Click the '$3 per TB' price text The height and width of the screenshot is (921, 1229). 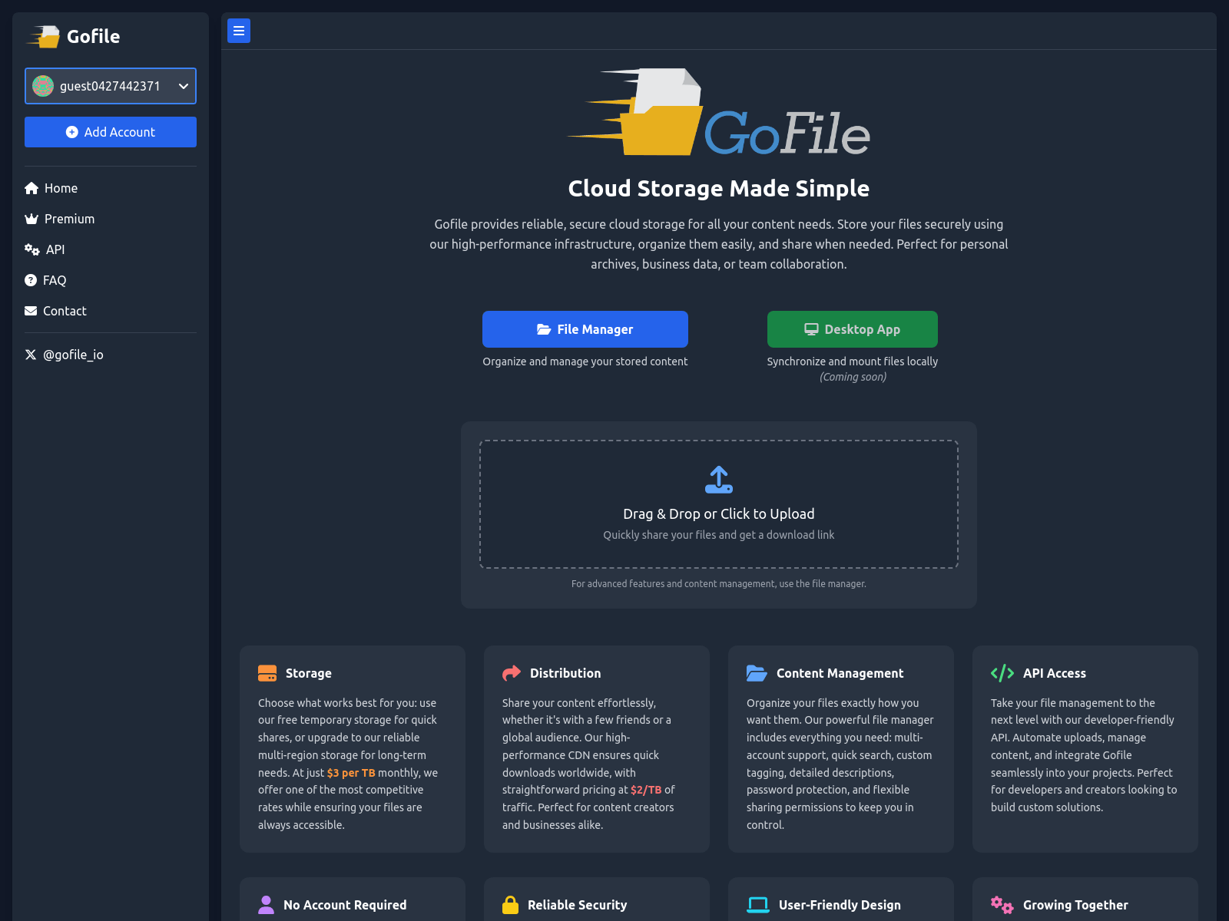coord(351,773)
